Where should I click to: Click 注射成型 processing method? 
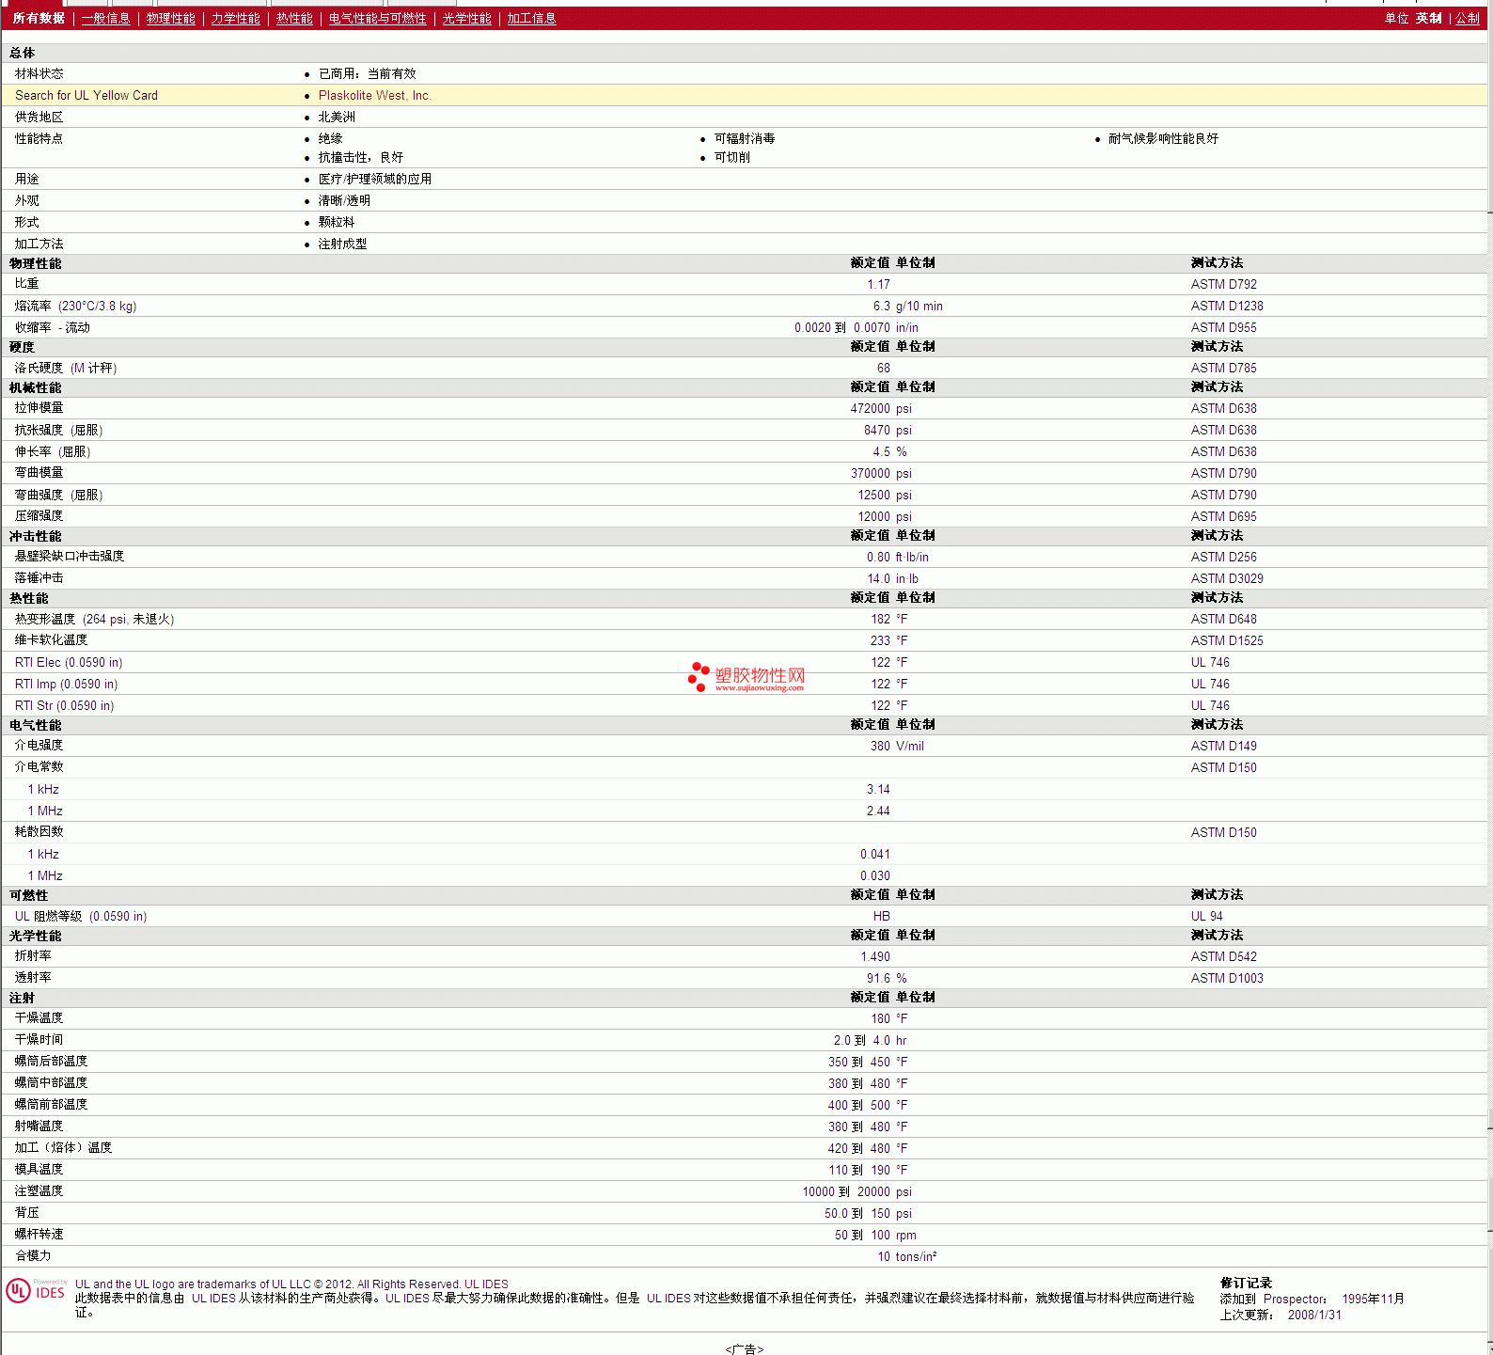[x=342, y=244]
